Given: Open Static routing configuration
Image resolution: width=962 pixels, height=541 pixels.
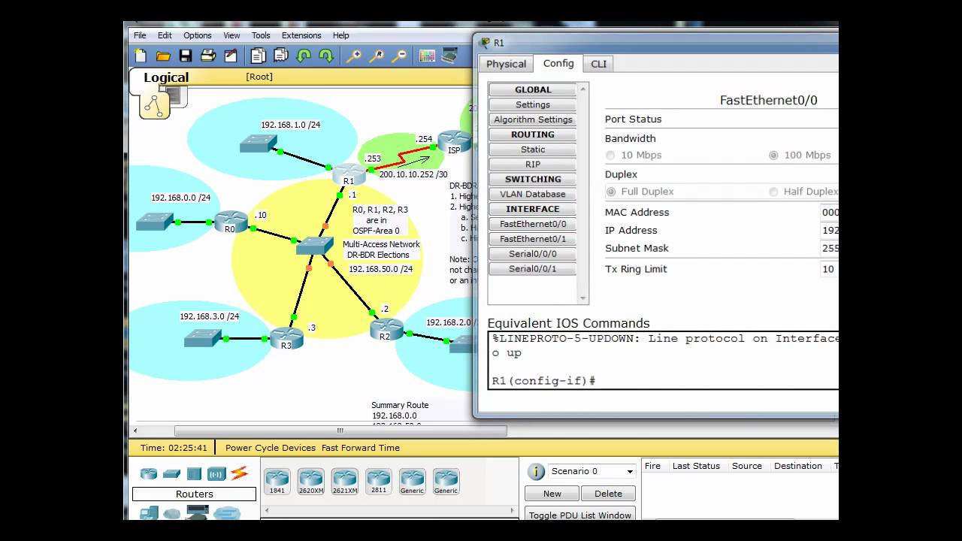Looking at the screenshot, I should (x=533, y=150).
